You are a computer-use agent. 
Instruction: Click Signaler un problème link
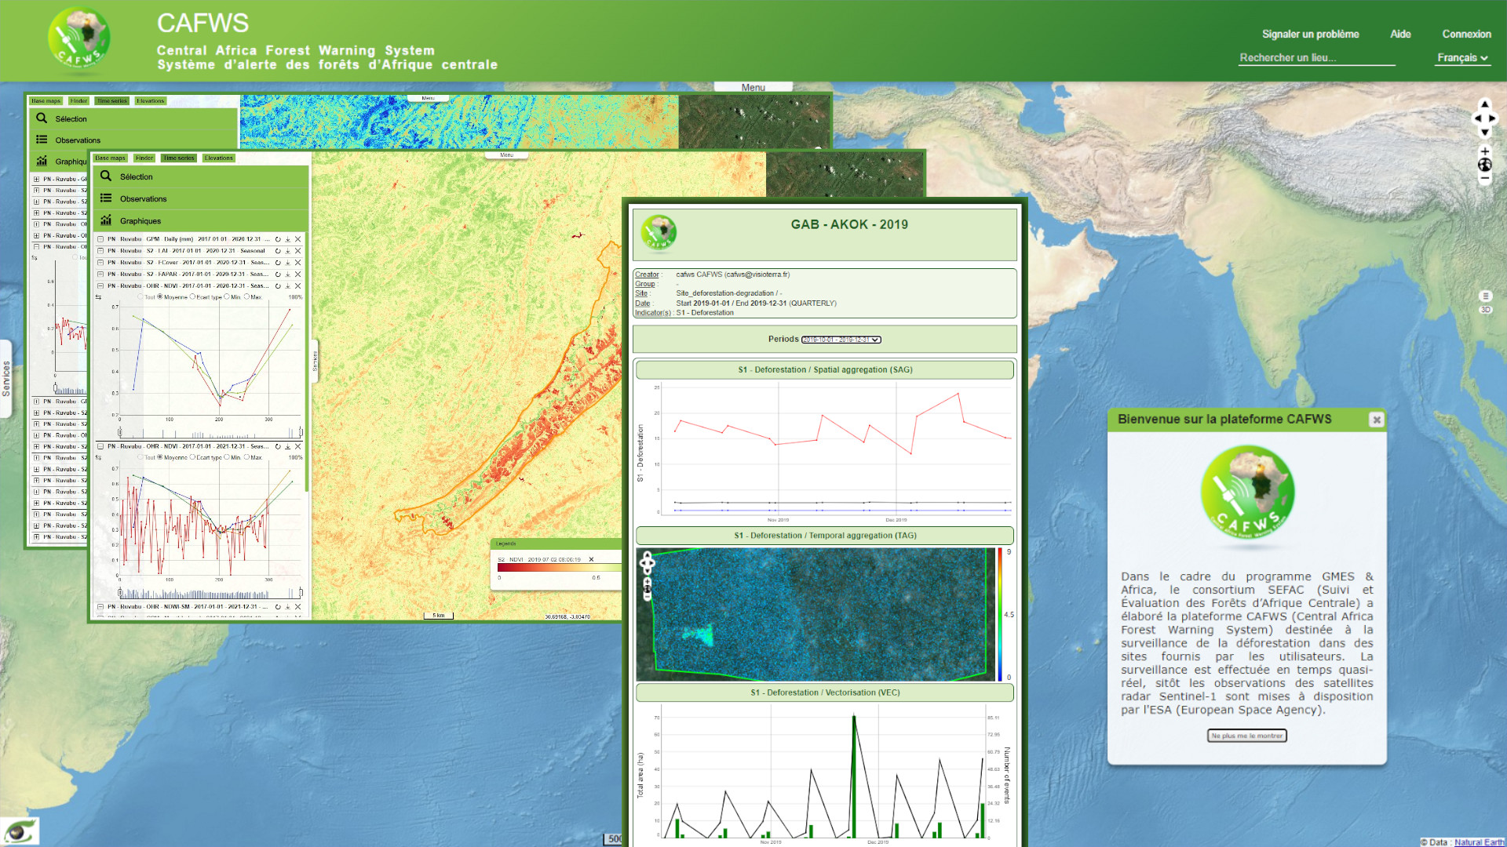pyautogui.click(x=1310, y=34)
